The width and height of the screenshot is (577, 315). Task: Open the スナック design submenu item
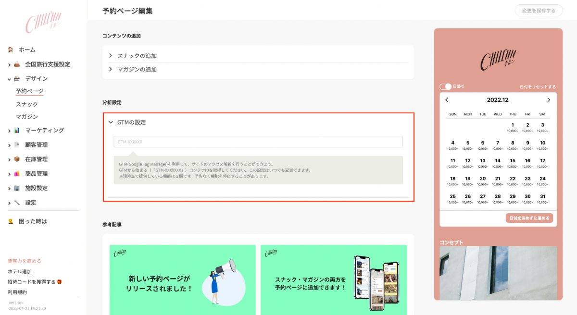tap(26, 104)
